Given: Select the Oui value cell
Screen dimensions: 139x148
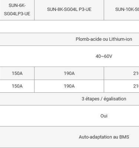Looking at the screenshot, I should point(69,116).
